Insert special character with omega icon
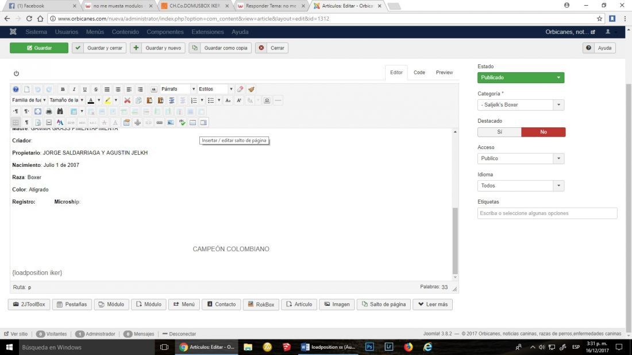This screenshot has height=355, width=632. tap(267, 100)
